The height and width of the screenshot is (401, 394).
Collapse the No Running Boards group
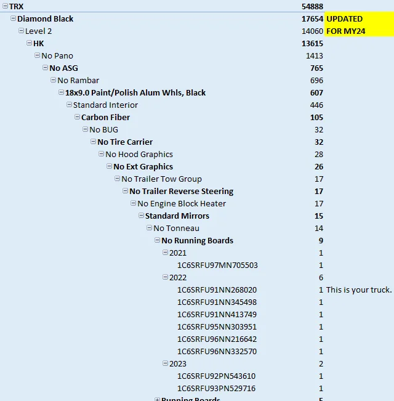(158, 240)
